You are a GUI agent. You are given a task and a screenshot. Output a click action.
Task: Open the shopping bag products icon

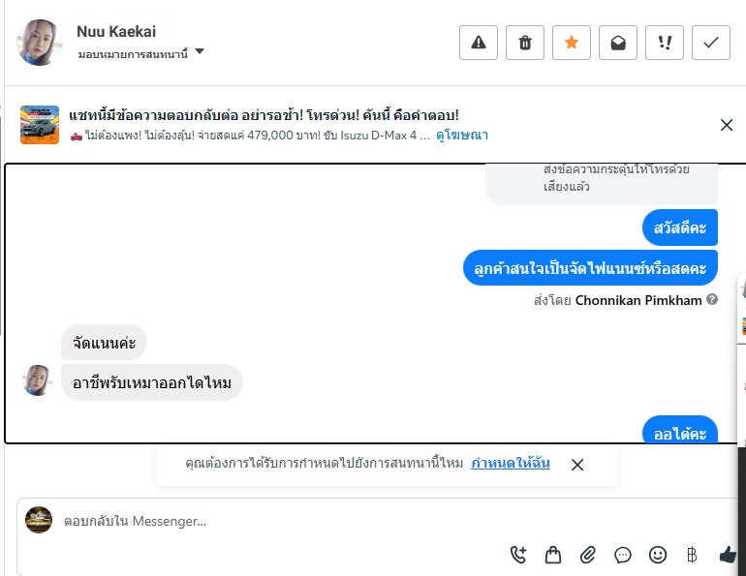click(x=553, y=555)
